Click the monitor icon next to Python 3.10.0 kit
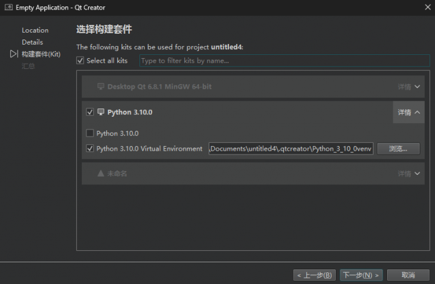The height and width of the screenshot is (284, 435). click(x=100, y=112)
